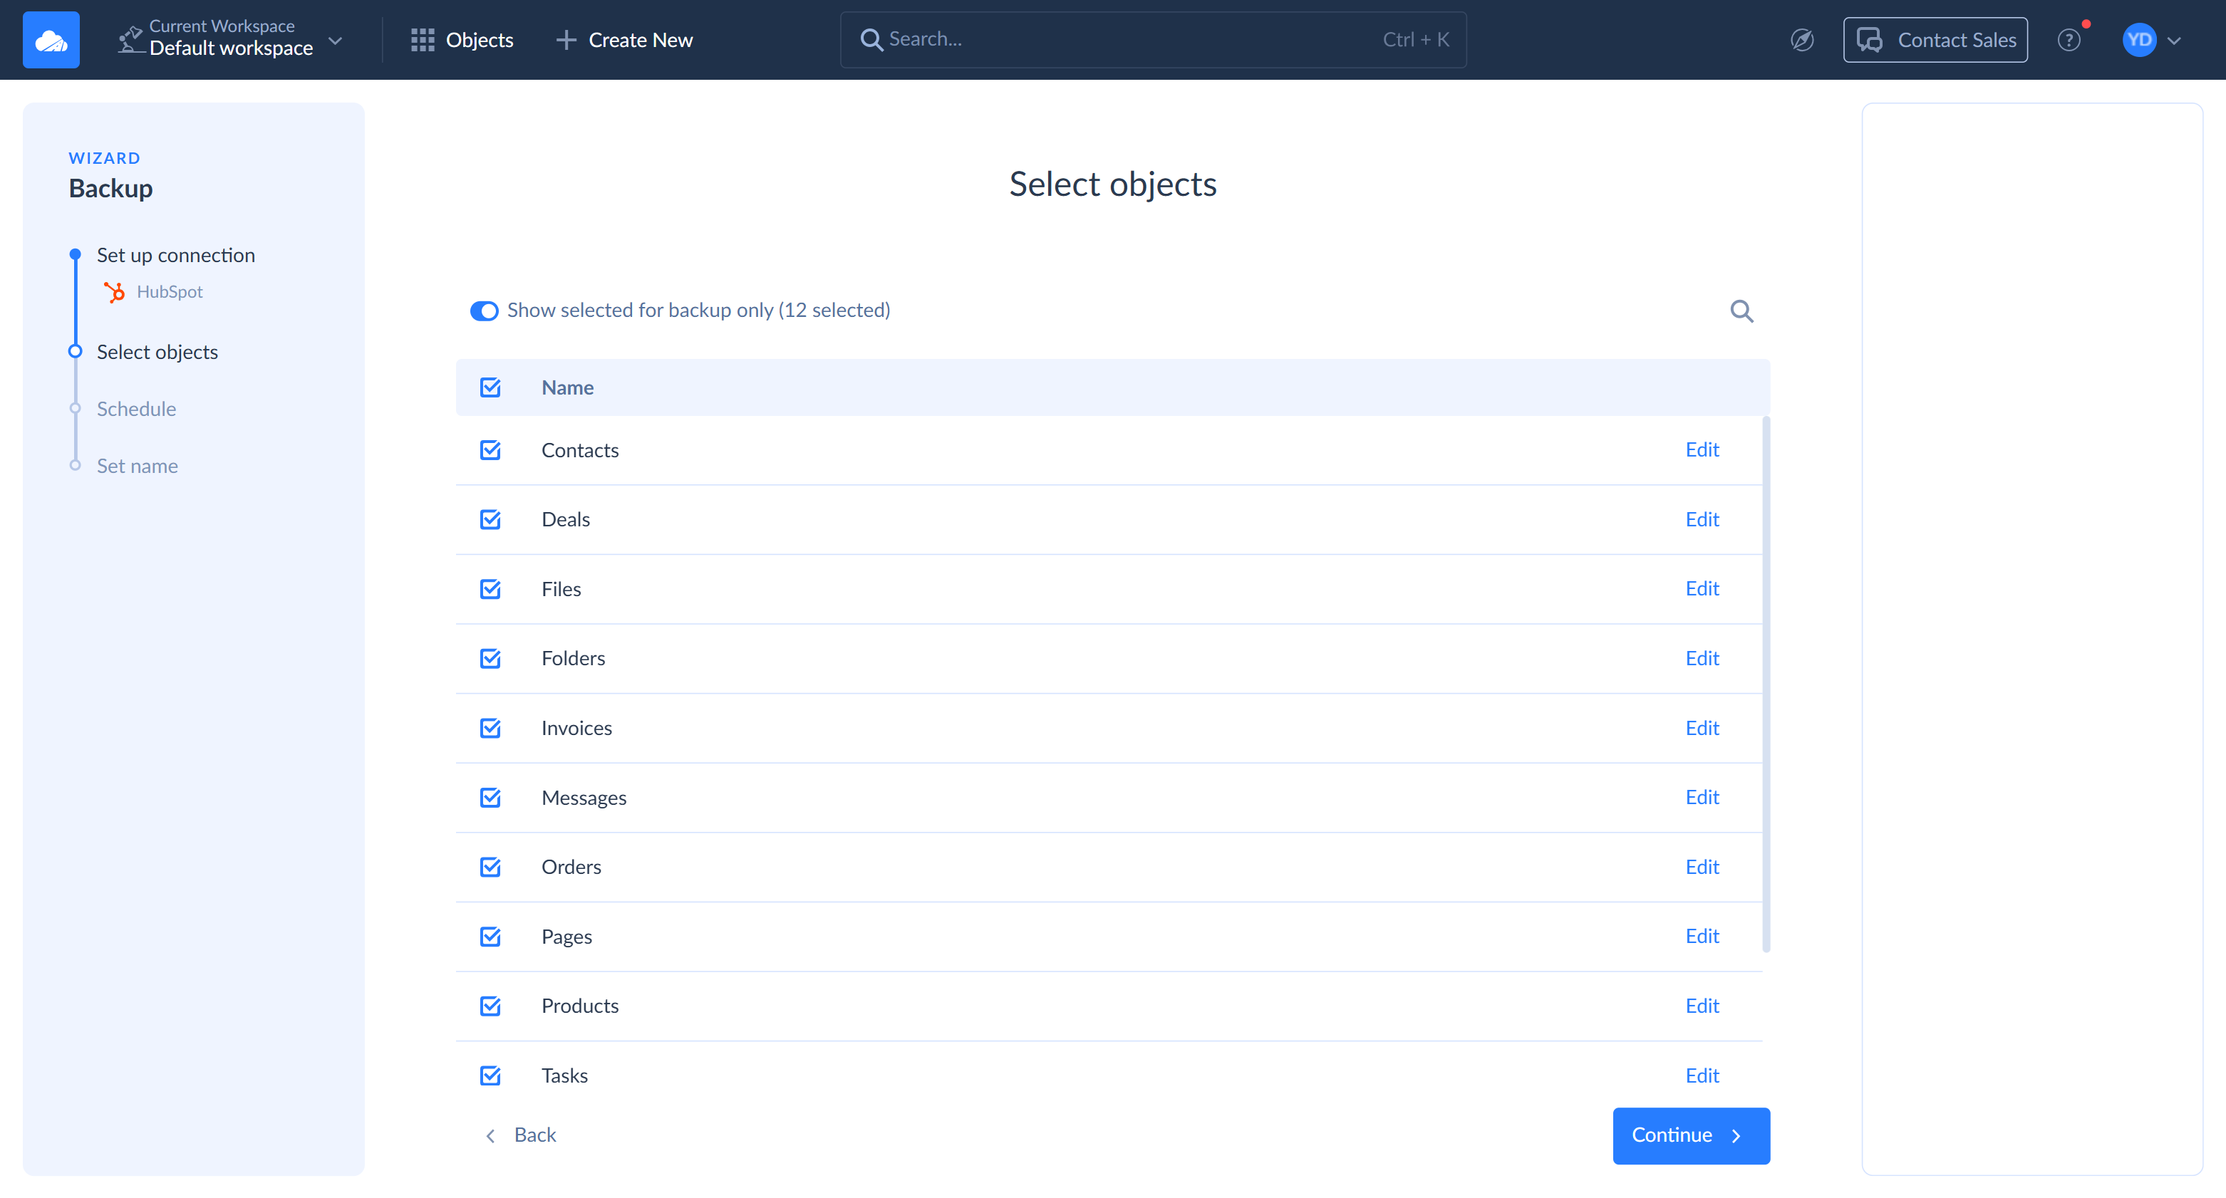Open the help question mark icon

coord(2069,40)
